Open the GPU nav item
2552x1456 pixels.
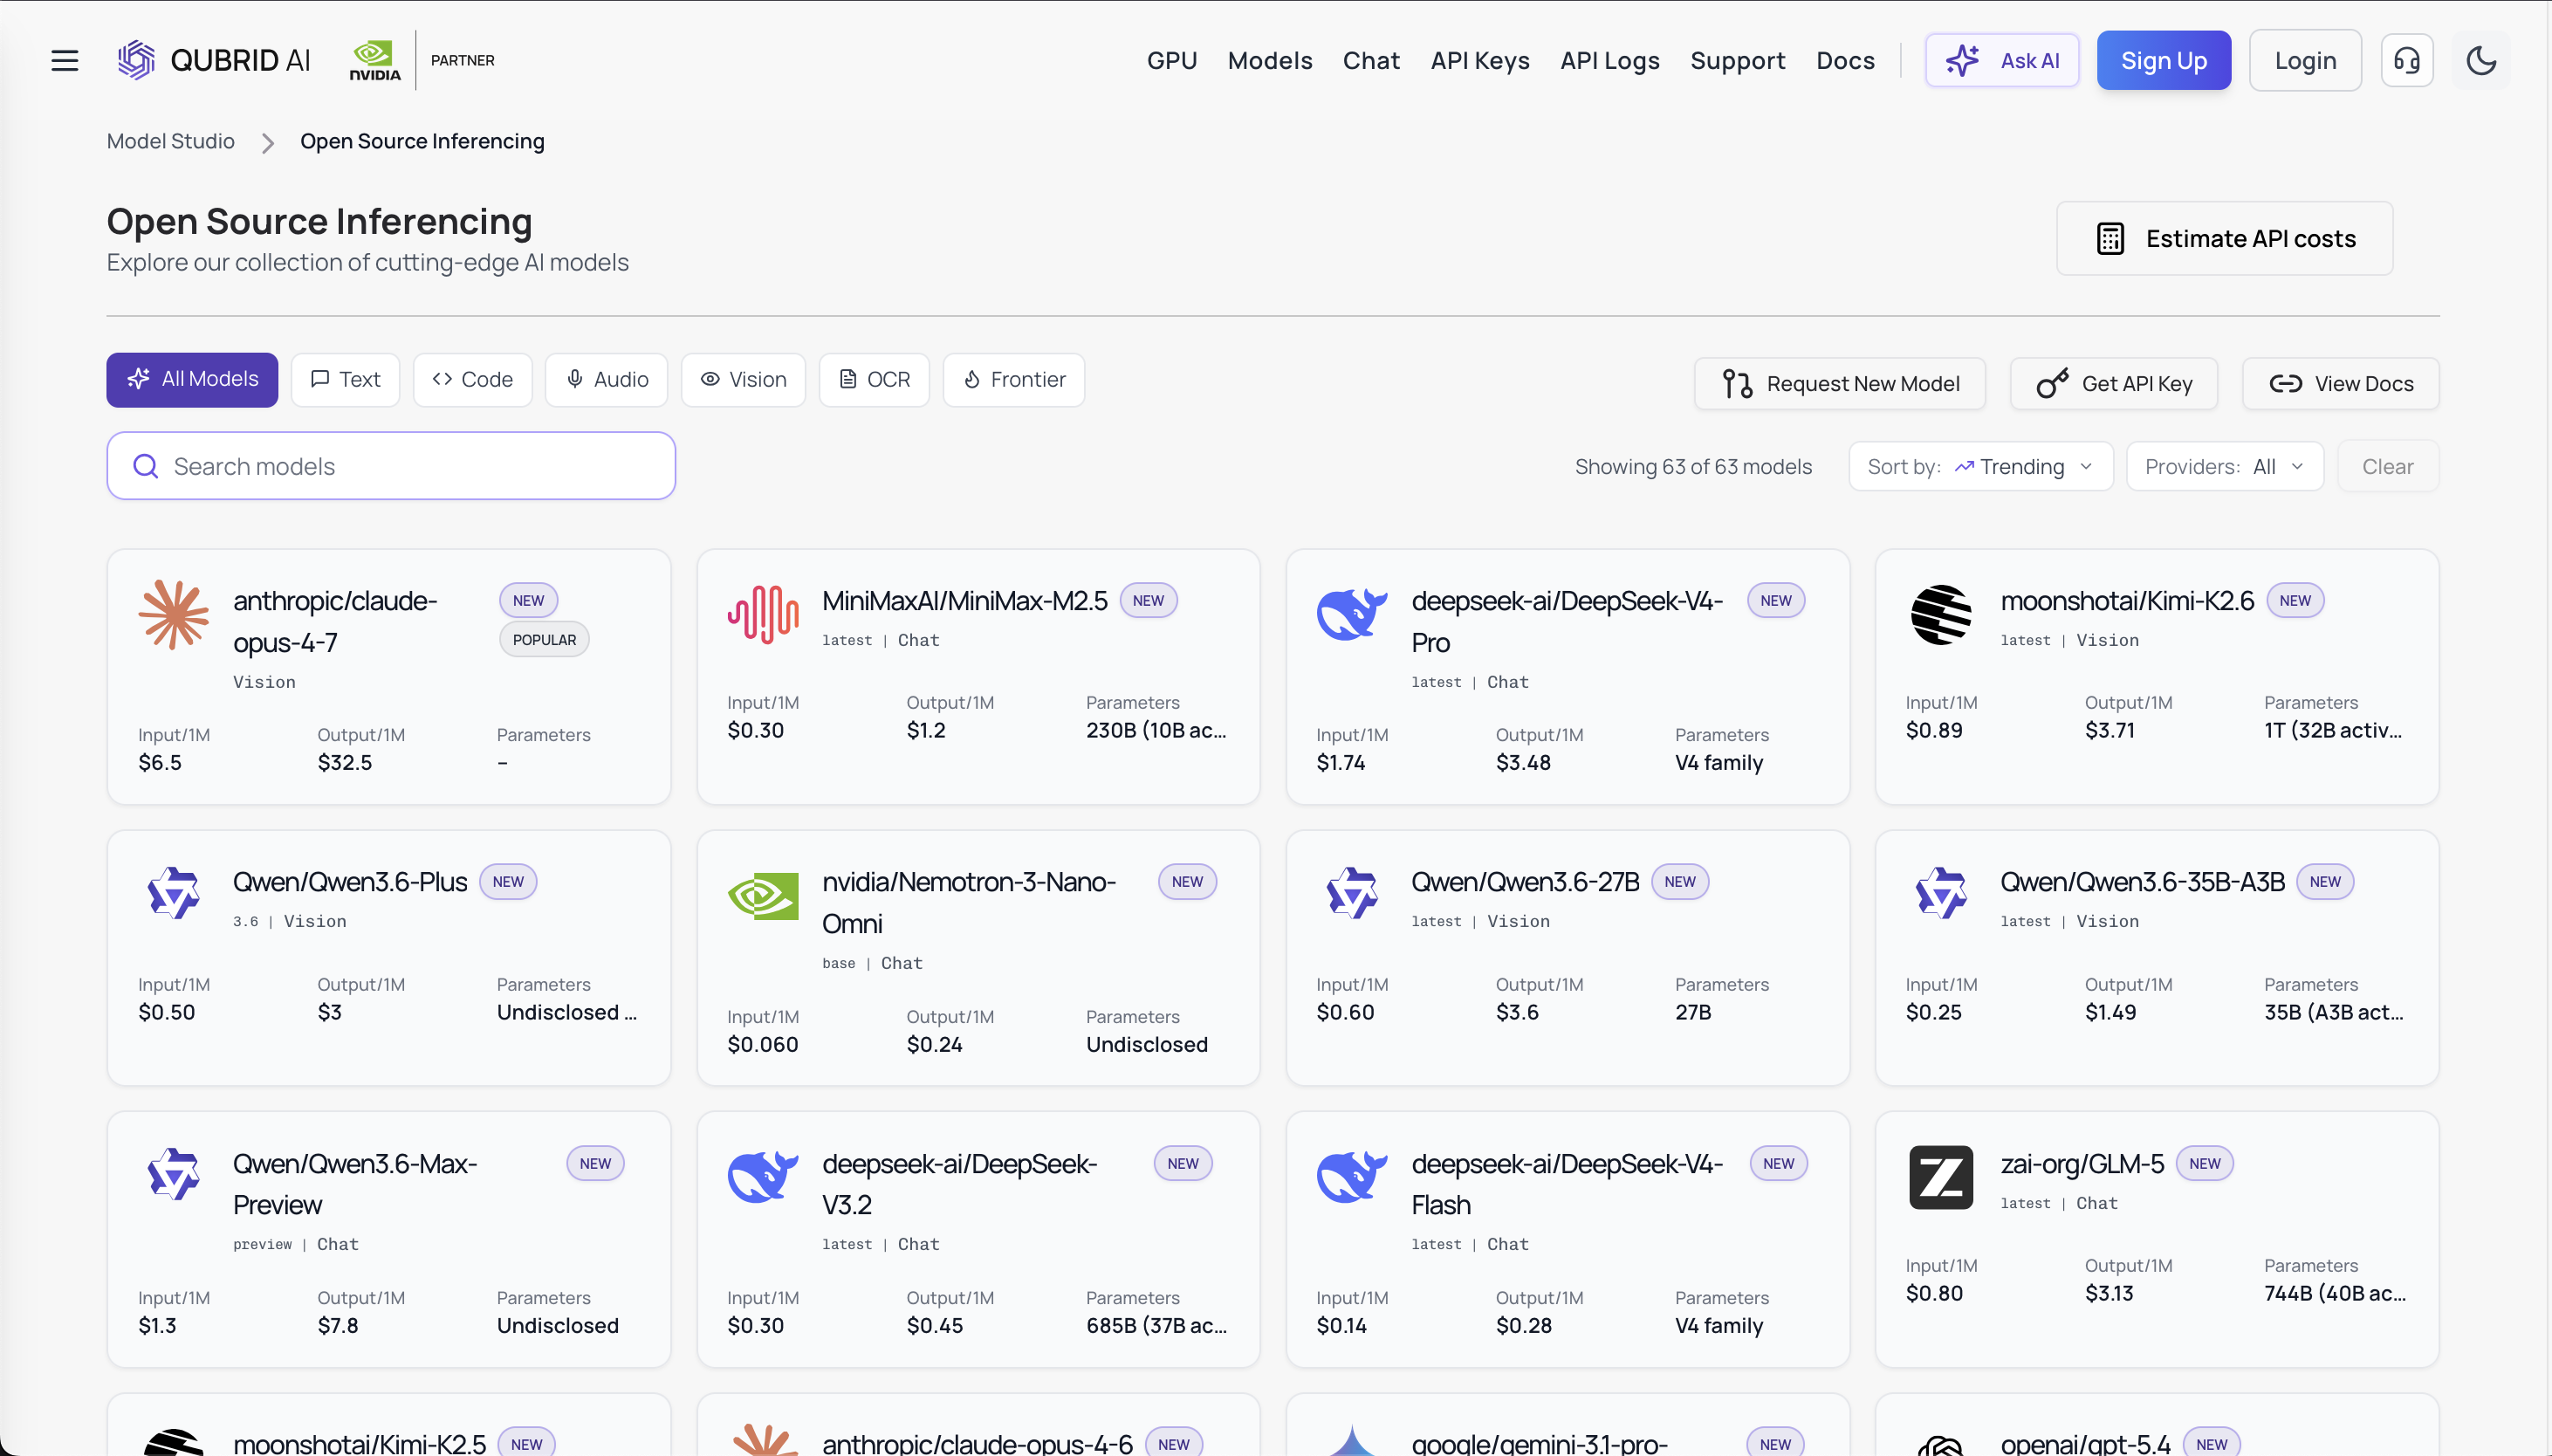point(1171,60)
